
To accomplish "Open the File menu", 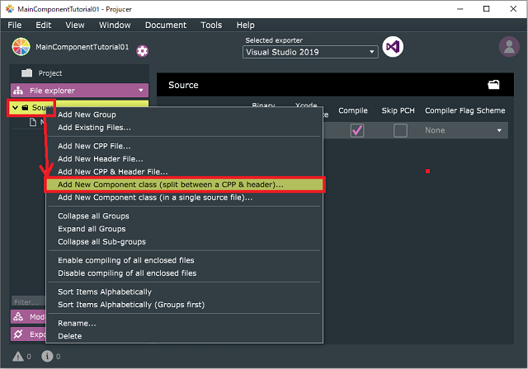I will [x=15, y=26].
